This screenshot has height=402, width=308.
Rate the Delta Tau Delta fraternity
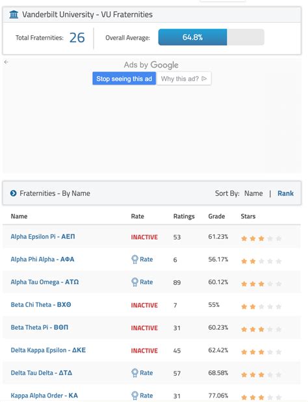[142, 373]
